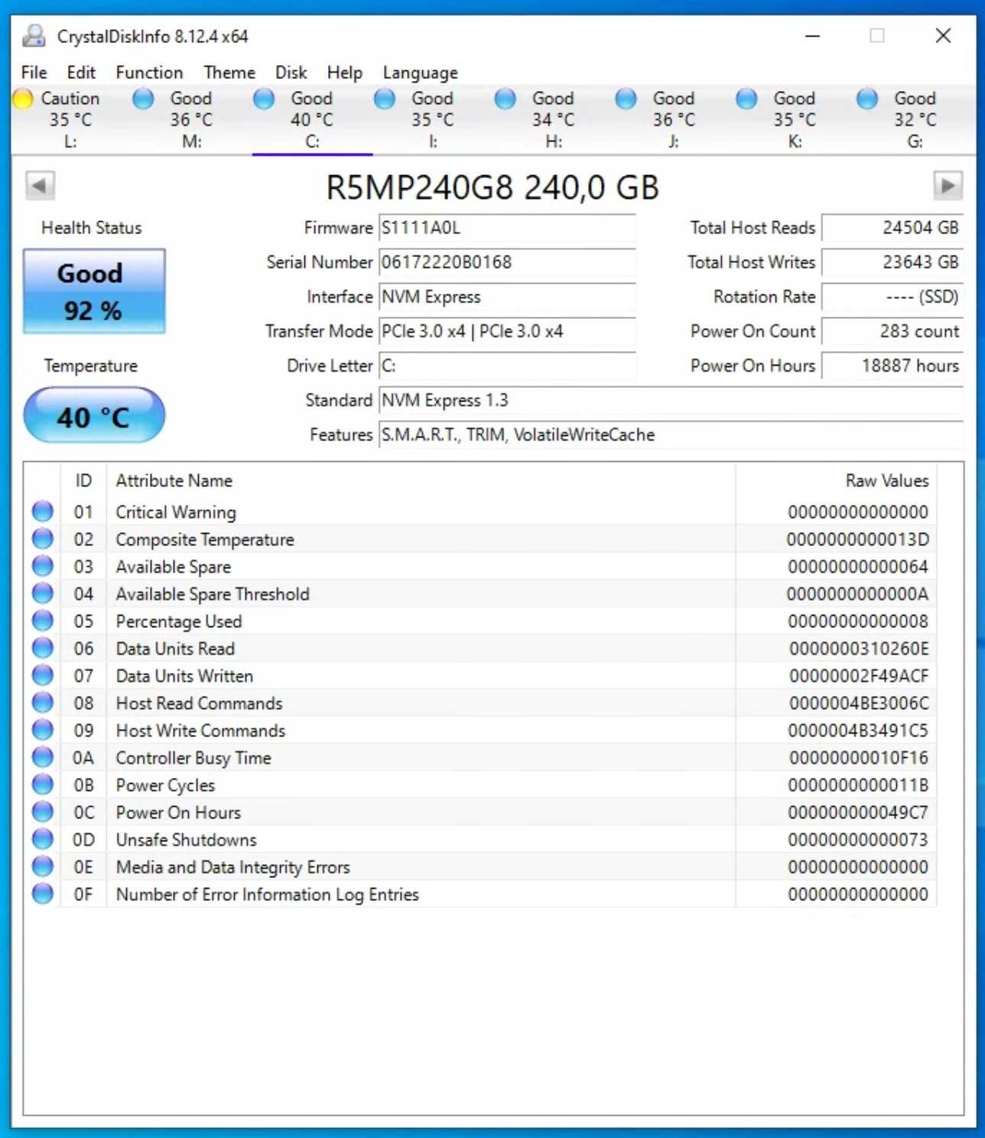Click status orb for Media and Data Integrity Errors
The width and height of the screenshot is (985, 1138).
(x=43, y=866)
